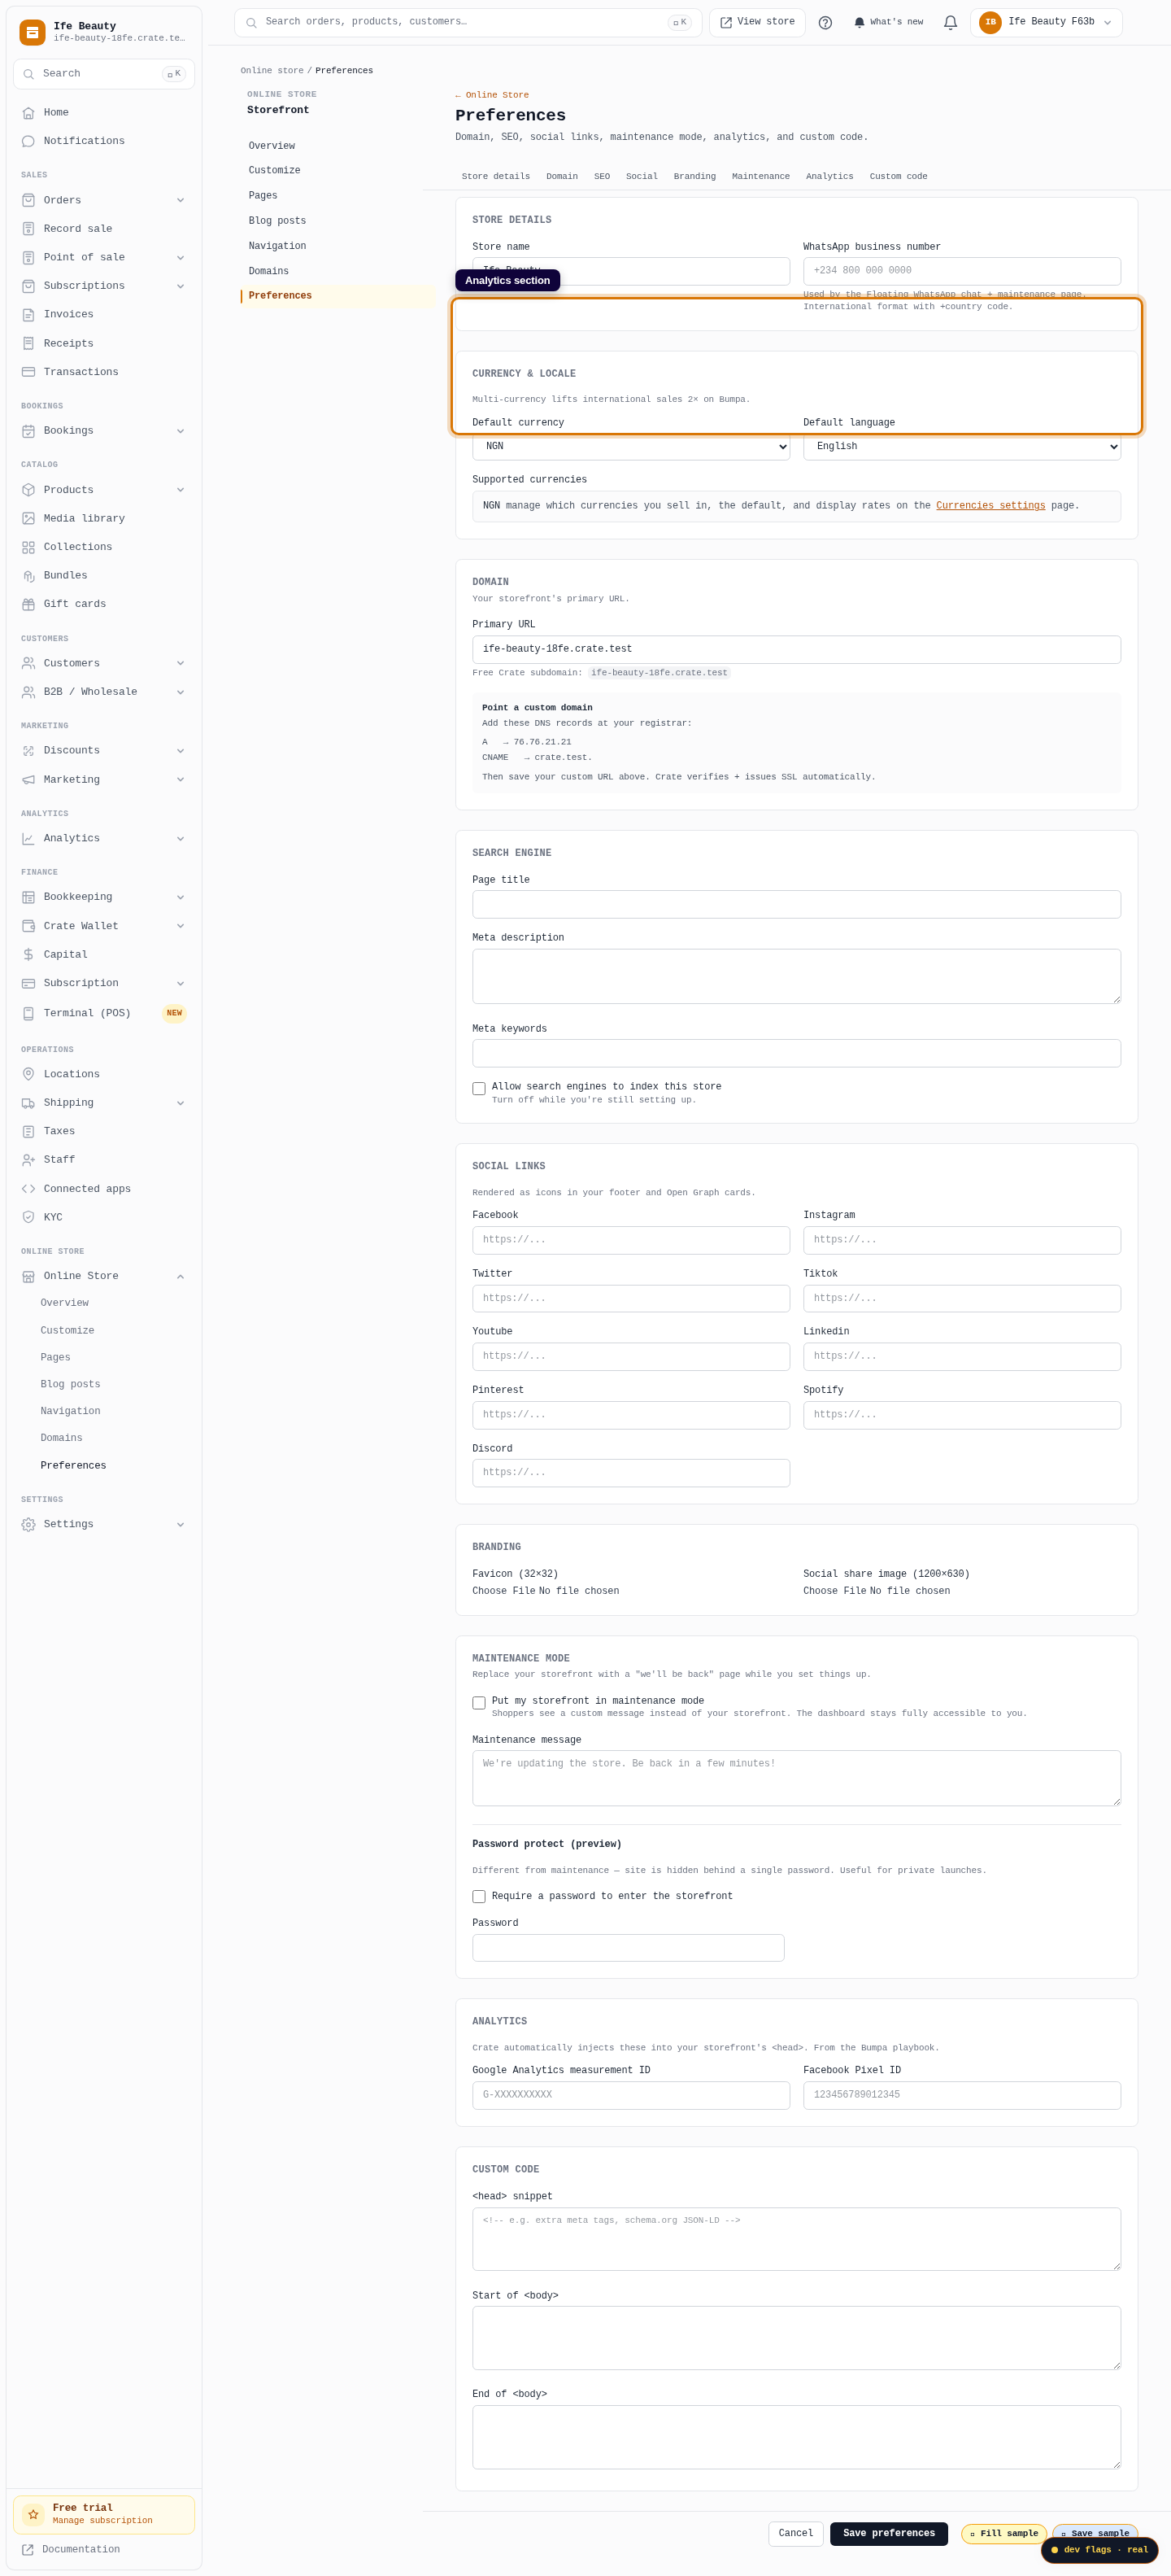Click the Save preferences button

pyautogui.click(x=888, y=2533)
